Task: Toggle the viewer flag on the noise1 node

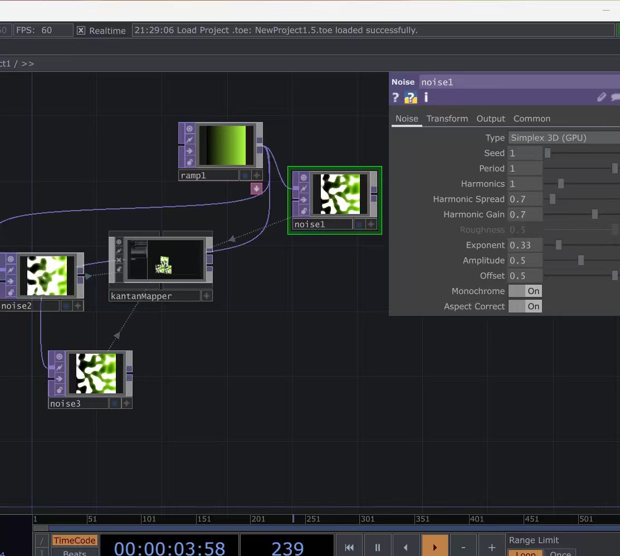Action: point(304,177)
